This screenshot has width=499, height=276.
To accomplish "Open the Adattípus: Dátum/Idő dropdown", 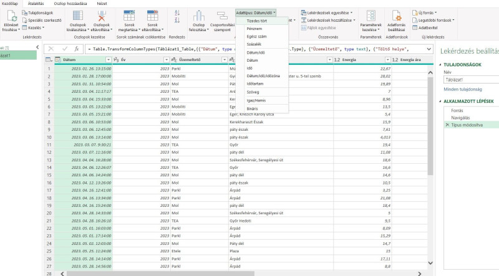I will [256, 12].
